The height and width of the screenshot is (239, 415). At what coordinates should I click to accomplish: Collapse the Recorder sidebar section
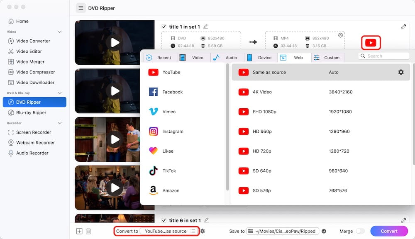(x=60, y=123)
